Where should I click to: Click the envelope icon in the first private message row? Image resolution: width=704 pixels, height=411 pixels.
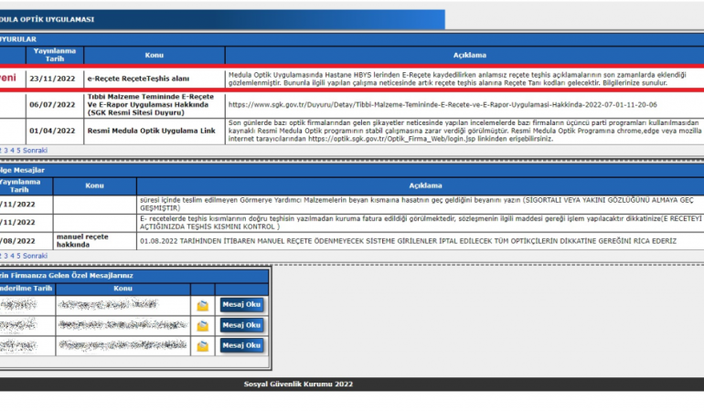click(203, 306)
